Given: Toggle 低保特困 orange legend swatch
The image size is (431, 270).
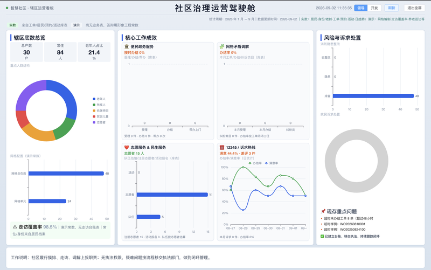Looking at the screenshot, I should 94,110.
